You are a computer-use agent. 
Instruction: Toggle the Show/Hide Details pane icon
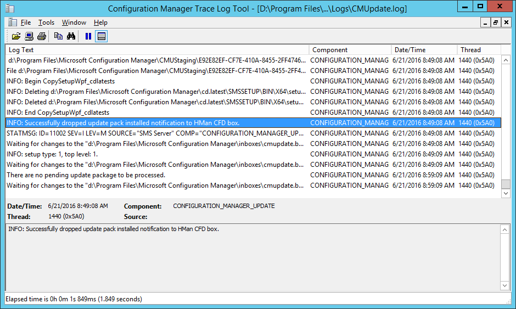[102, 36]
